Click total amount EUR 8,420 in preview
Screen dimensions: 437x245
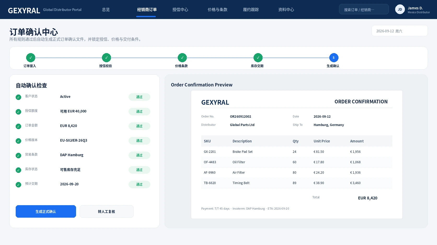pyautogui.click(x=368, y=198)
